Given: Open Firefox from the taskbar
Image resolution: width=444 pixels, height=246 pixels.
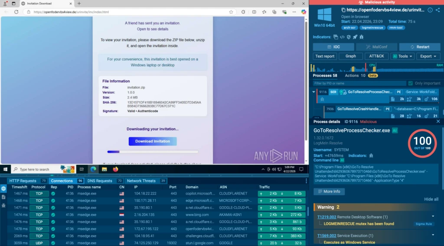Looking at the screenshot, I should pos(115,169).
